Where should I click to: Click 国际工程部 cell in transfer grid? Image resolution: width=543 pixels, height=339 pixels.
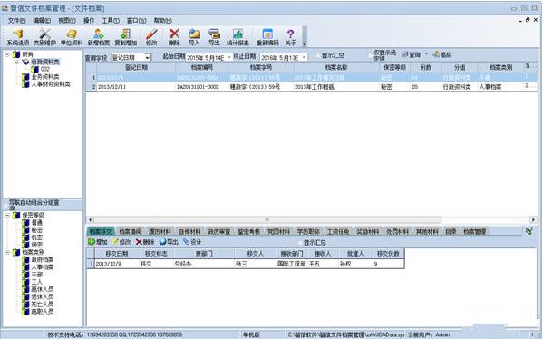(x=292, y=264)
